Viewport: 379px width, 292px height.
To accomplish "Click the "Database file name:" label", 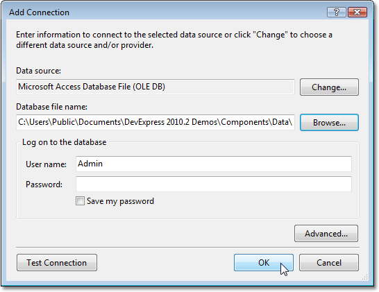I will (x=52, y=107).
